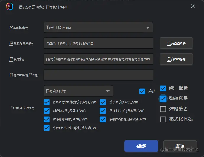Viewport: 204px width, 157px height.
Task: Focus the Package input field
Action: point(98,43)
